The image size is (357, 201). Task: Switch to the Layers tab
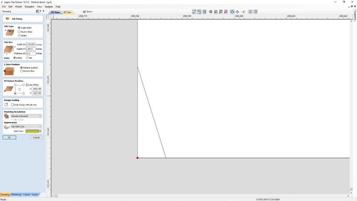click(x=35, y=195)
